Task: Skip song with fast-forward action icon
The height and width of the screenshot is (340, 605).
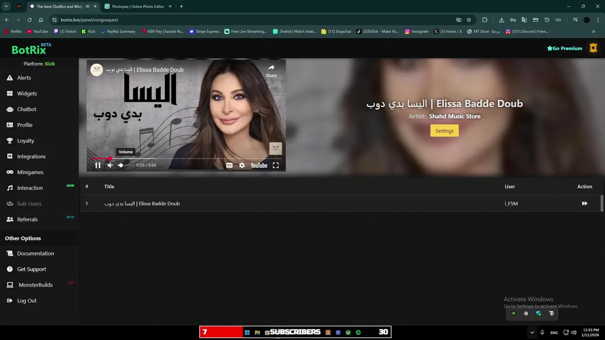Action: 585,204
